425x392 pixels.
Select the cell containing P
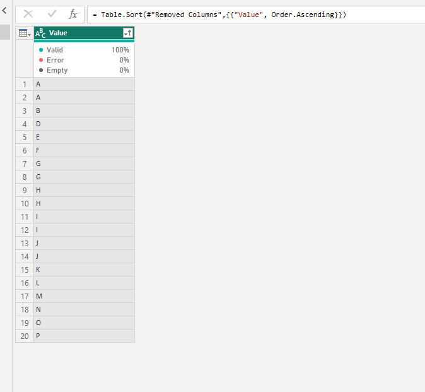coord(84,336)
